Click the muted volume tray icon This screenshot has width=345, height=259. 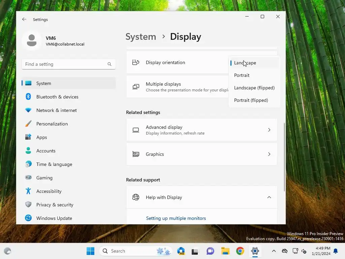click(x=304, y=251)
